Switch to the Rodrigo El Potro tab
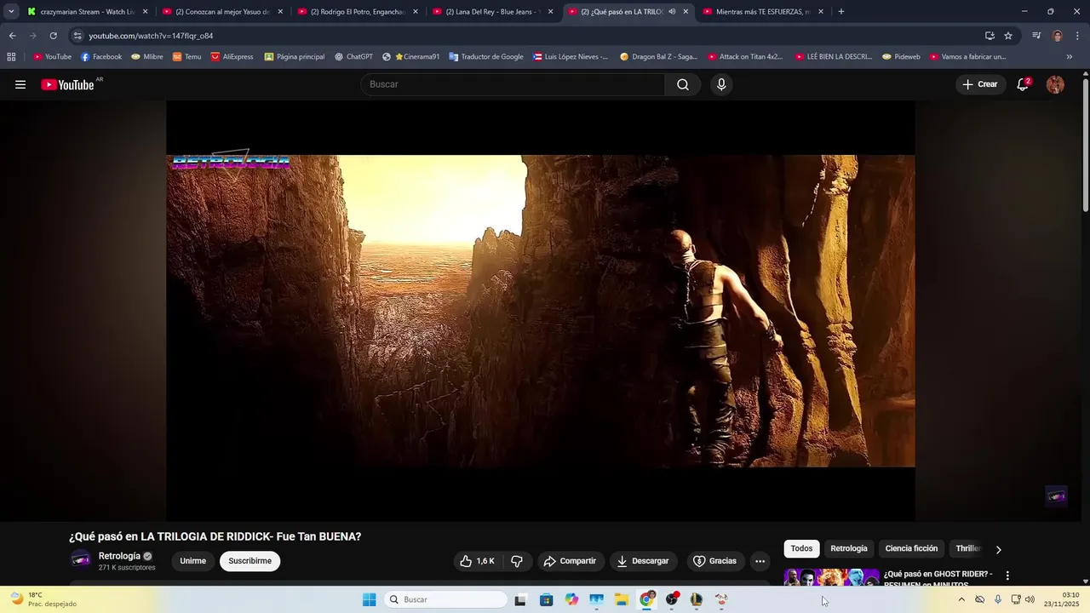Screen dimensions: 1090x613 [358, 12]
